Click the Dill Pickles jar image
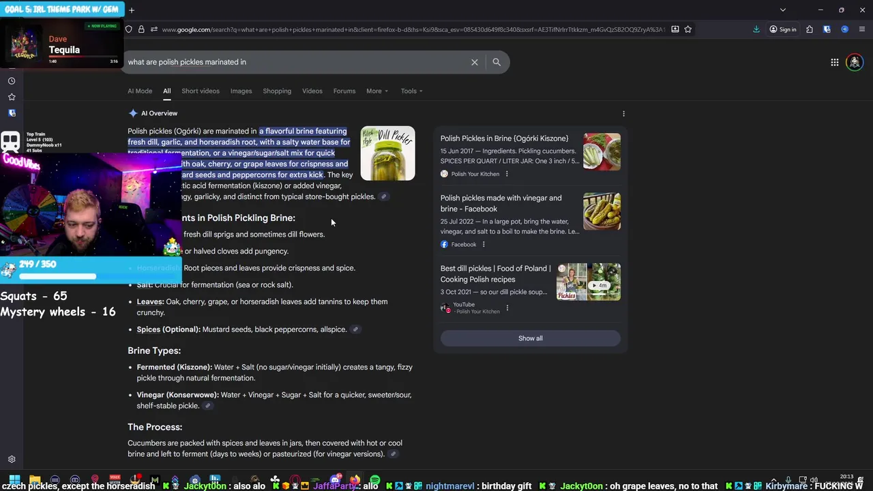Screen dimensions: 873x491 387,153
